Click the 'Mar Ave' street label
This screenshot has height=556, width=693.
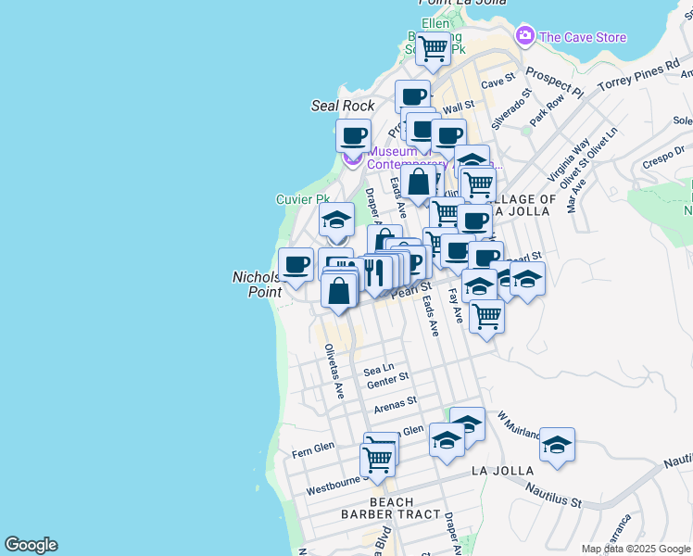click(x=576, y=196)
